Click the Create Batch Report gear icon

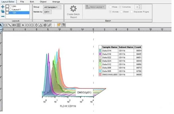point(73,9)
